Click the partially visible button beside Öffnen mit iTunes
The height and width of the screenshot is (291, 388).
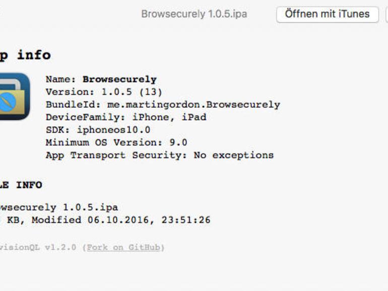(x=386, y=14)
